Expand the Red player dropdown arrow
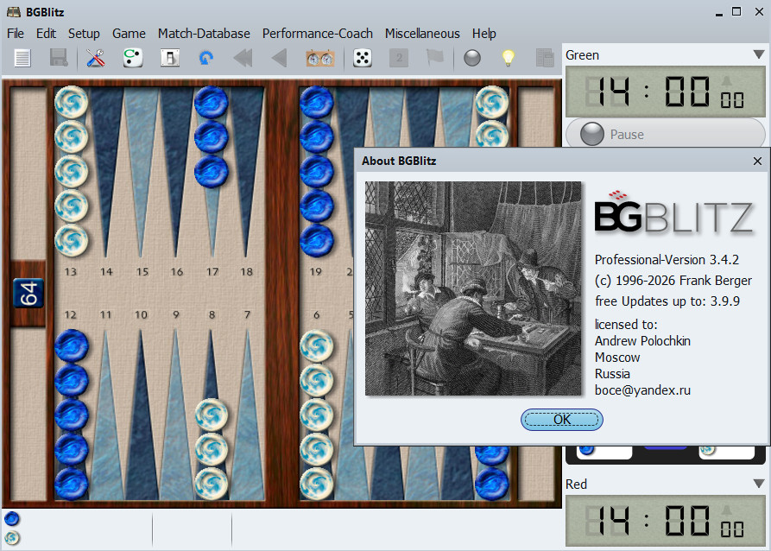The width and height of the screenshot is (771, 551). coord(758,484)
